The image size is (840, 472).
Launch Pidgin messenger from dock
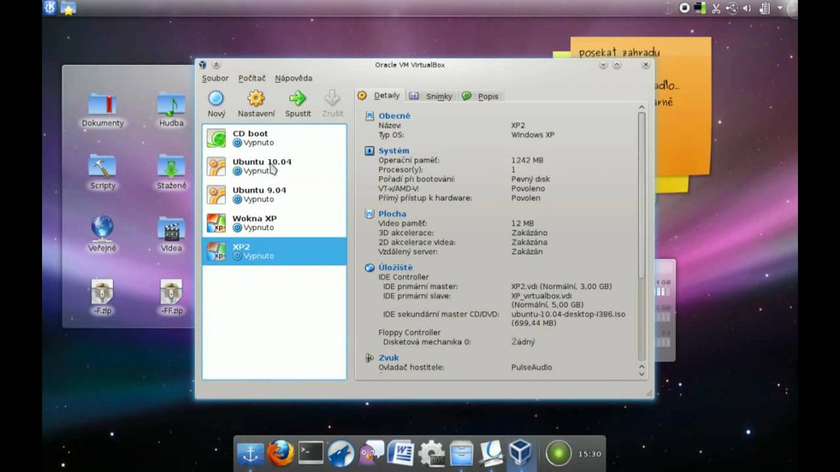[371, 452]
